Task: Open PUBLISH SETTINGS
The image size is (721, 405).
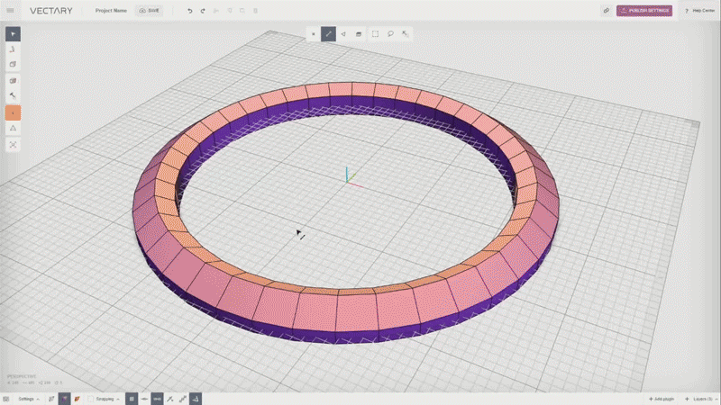Action: (644, 11)
